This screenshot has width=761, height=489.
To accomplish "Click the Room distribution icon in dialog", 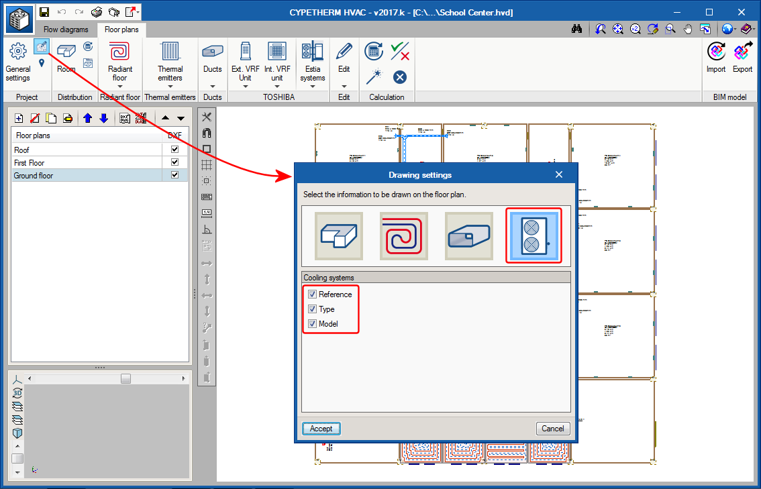I will click(x=339, y=236).
